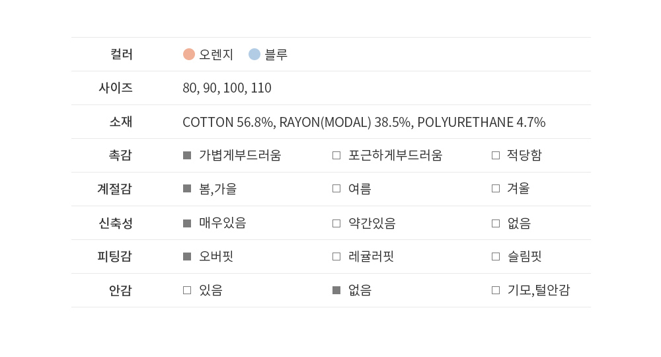Screen dimensions: 661x357
Task: Select the 레귤러핏 checkbox
Action: pyautogui.click(x=336, y=257)
